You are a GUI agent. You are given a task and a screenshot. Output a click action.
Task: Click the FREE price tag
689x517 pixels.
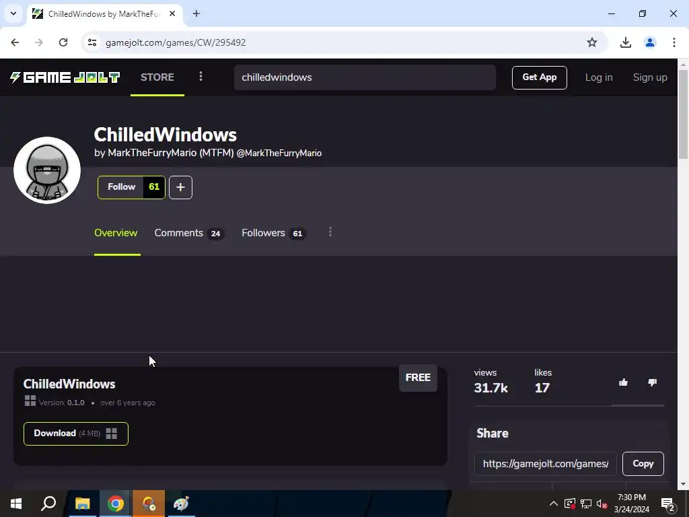(x=418, y=378)
